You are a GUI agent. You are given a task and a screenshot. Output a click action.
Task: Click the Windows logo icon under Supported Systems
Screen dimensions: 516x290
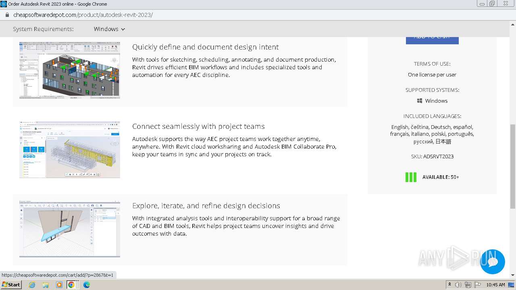(x=420, y=101)
